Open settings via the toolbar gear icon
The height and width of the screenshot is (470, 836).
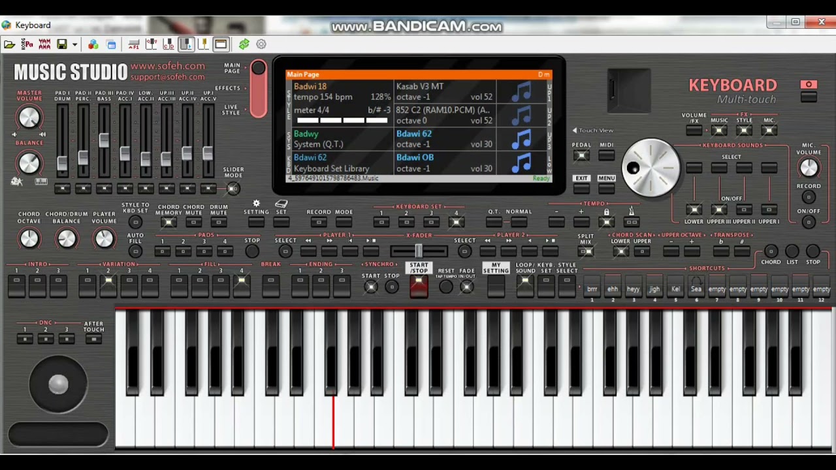pos(261,44)
